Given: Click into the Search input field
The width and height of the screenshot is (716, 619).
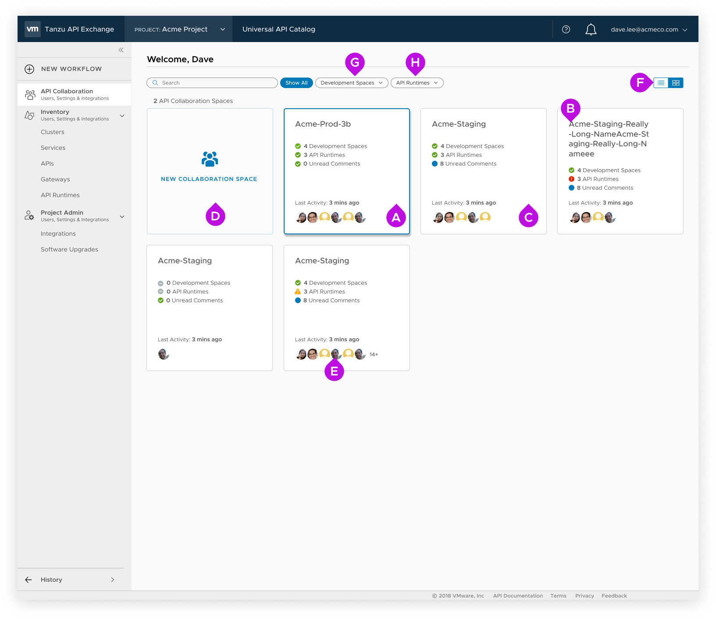Looking at the screenshot, I should click(x=212, y=83).
